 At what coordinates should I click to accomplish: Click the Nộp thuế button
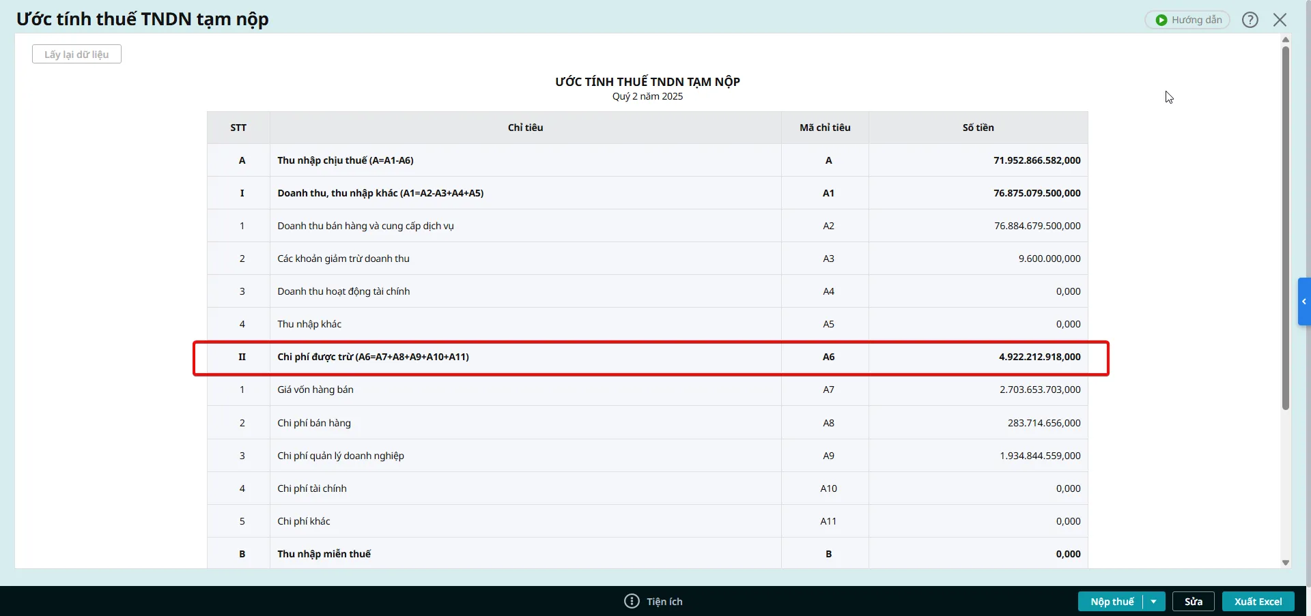pyautogui.click(x=1112, y=601)
